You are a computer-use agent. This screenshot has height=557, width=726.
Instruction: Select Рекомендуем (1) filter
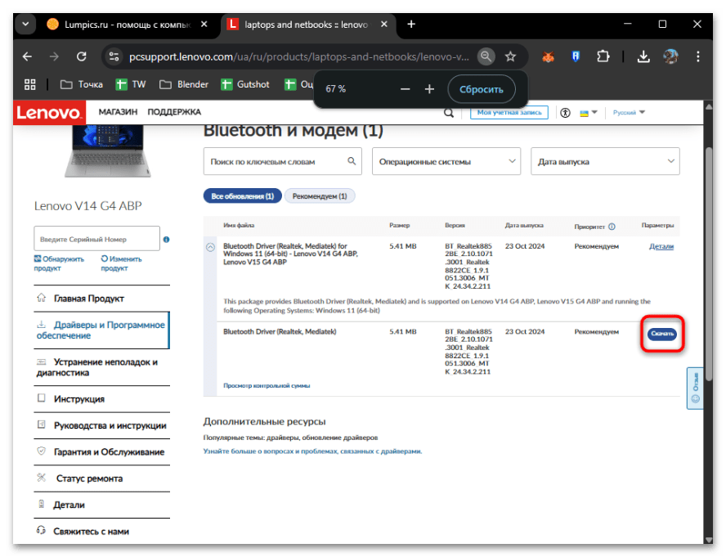pos(320,196)
